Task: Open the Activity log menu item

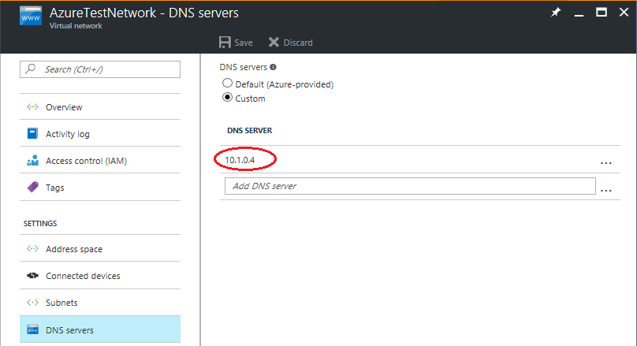Action: [x=100, y=134]
